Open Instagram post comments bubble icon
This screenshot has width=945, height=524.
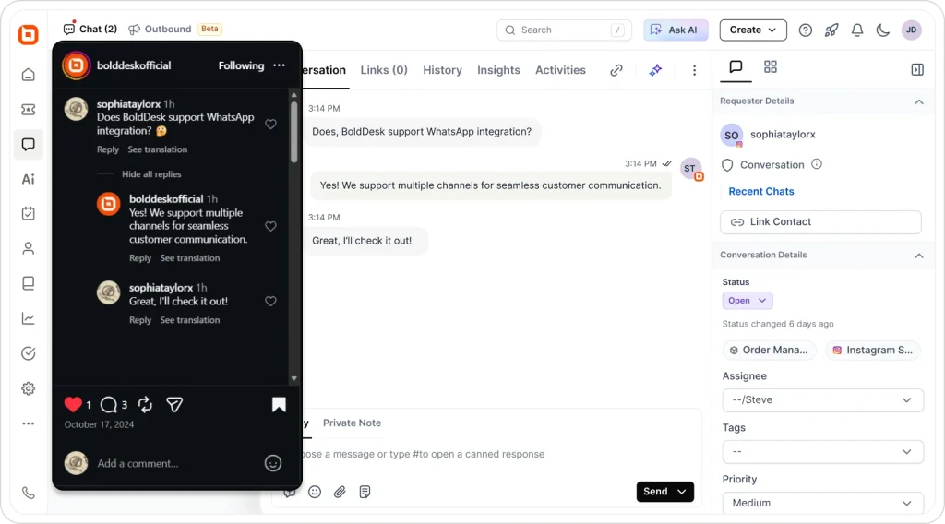[x=109, y=405]
